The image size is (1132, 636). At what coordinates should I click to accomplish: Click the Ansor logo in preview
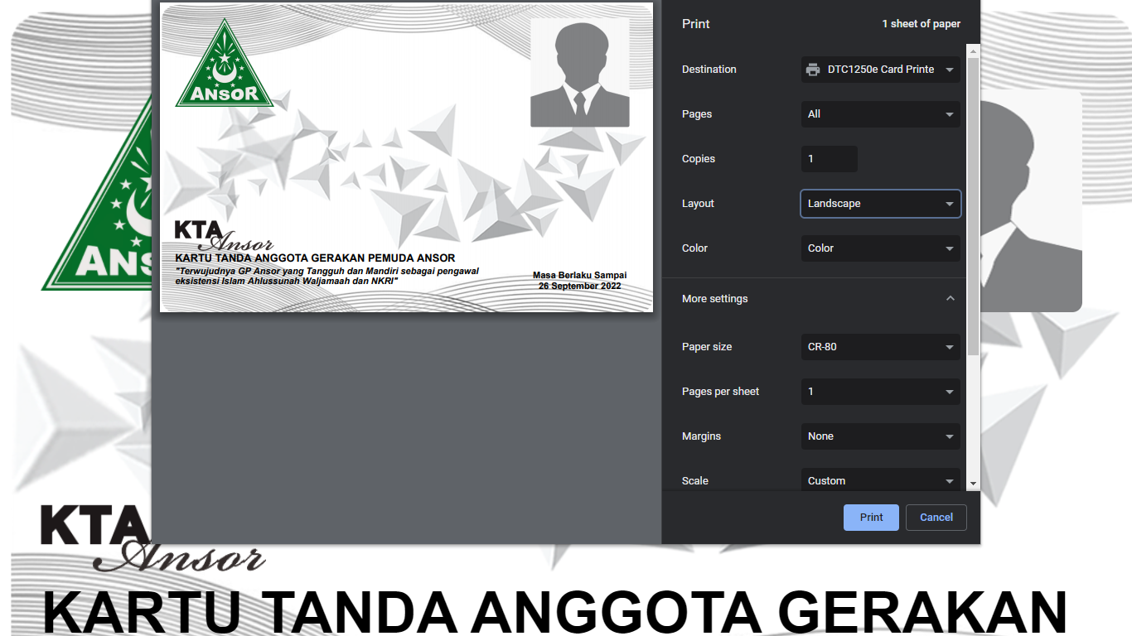(224, 63)
